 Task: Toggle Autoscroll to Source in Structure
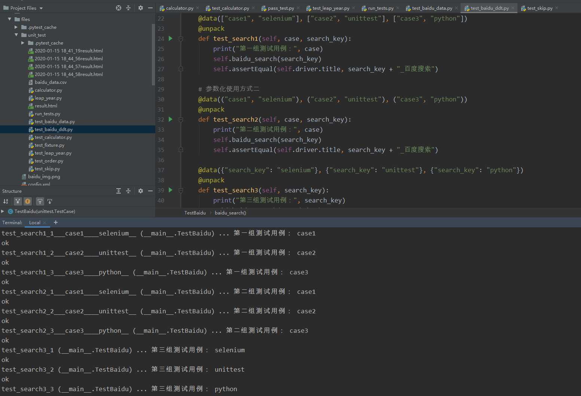[40, 201]
